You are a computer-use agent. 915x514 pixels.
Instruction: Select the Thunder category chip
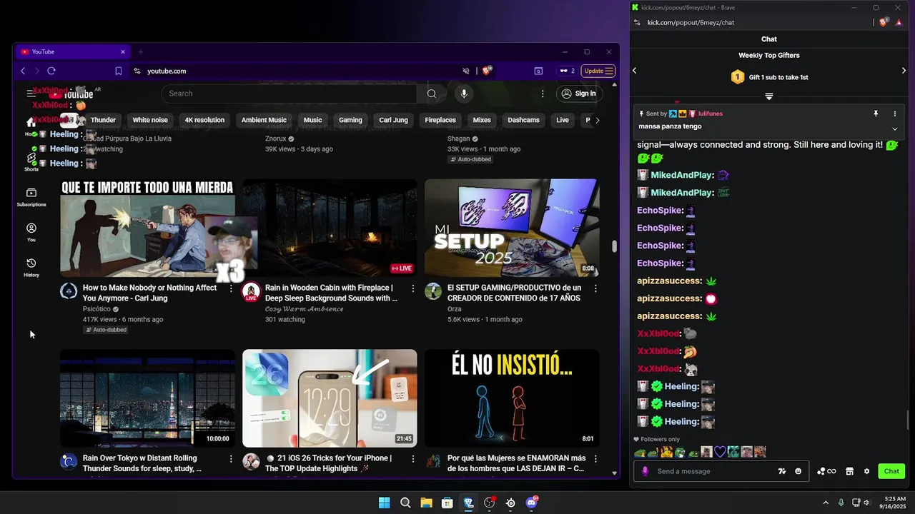103,120
